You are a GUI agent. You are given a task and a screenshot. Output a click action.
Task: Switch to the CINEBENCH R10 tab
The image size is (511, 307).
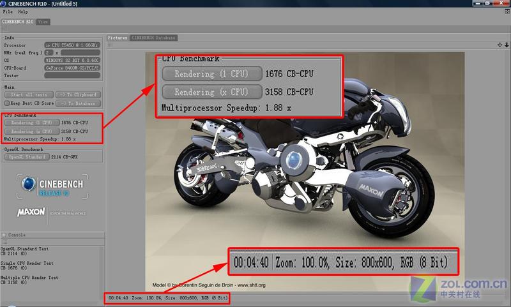click(18, 22)
